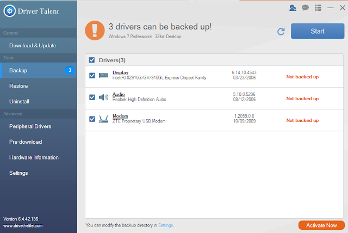This screenshot has width=348, height=233.
Task: Open the main menu list icon
Action: tap(318, 8)
